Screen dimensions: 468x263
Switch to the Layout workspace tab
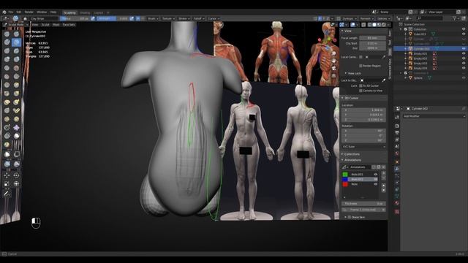(99, 13)
